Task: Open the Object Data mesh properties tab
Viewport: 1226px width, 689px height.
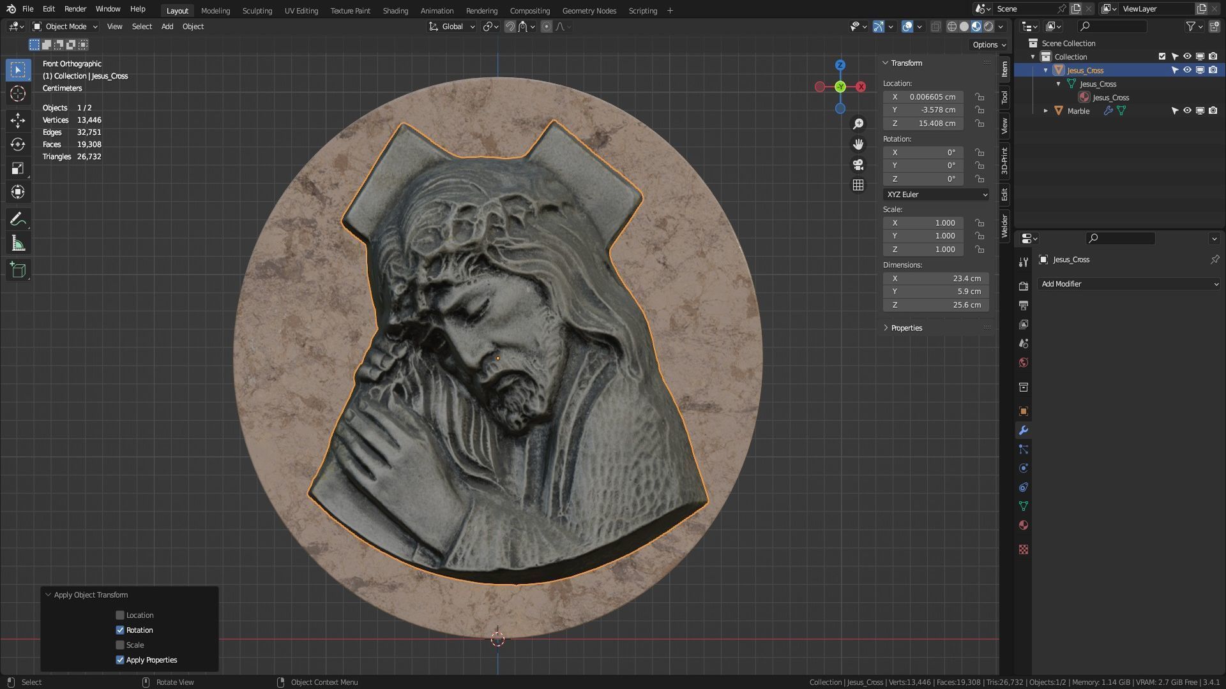Action: [x=1024, y=507]
